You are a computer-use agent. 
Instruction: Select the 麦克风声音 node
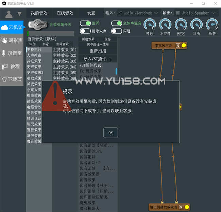coord(169,45)
